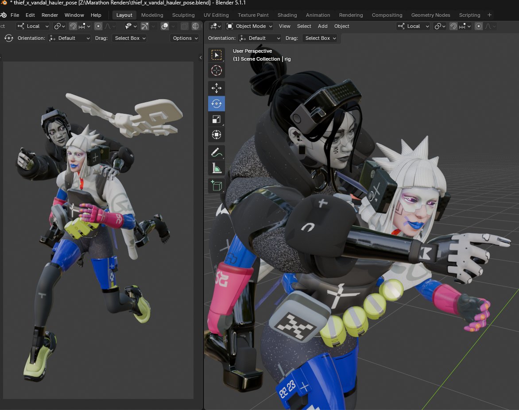Switch to the UV Editing workspace tab

click(x=216, y=15)
